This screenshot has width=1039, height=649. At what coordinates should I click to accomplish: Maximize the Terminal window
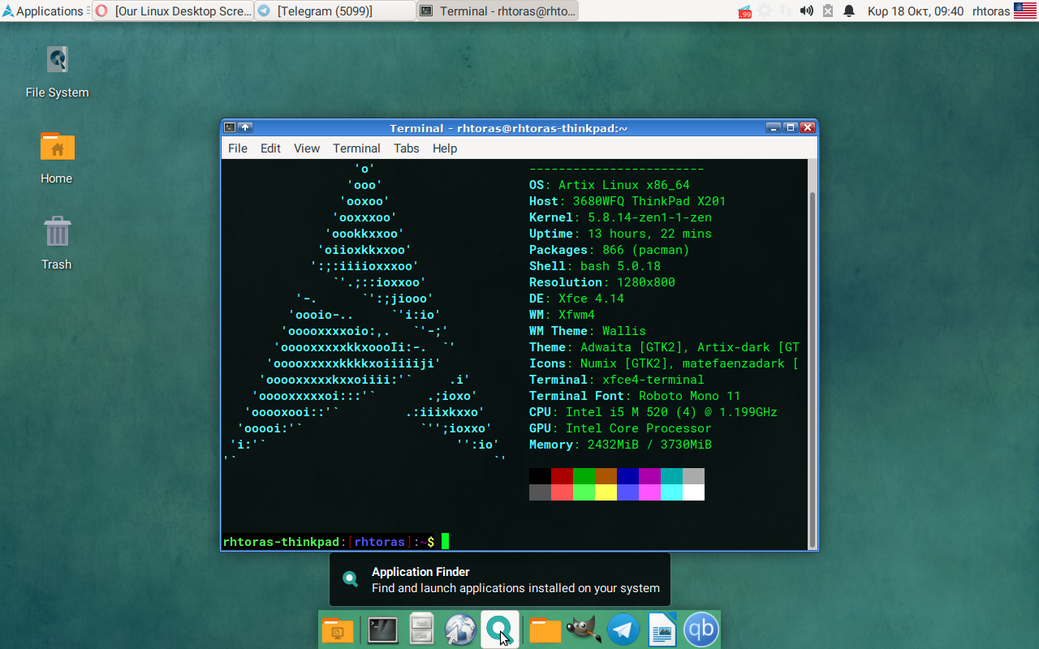click(791, 127)
